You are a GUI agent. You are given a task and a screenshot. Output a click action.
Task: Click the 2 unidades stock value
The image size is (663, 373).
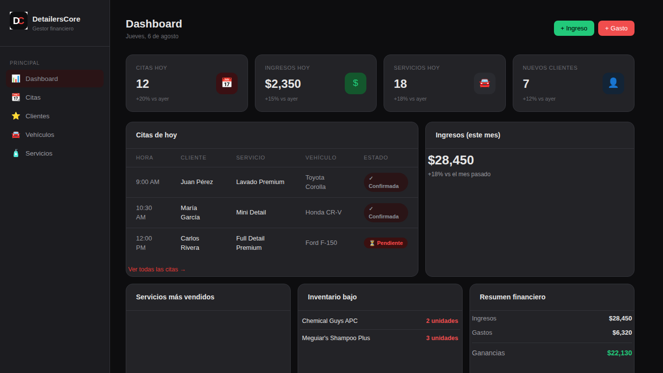pyautogui.click(x=442, y=321)
